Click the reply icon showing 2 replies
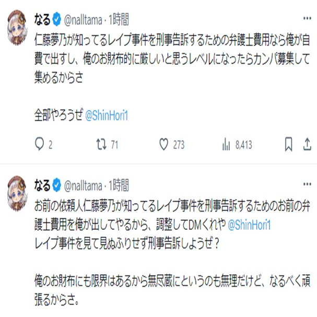 (x=41, y=144)
